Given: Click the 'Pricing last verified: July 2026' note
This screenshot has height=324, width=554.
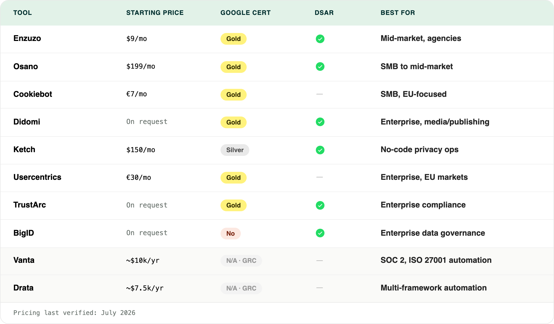Looking at the screenshot, I should 74,313.
